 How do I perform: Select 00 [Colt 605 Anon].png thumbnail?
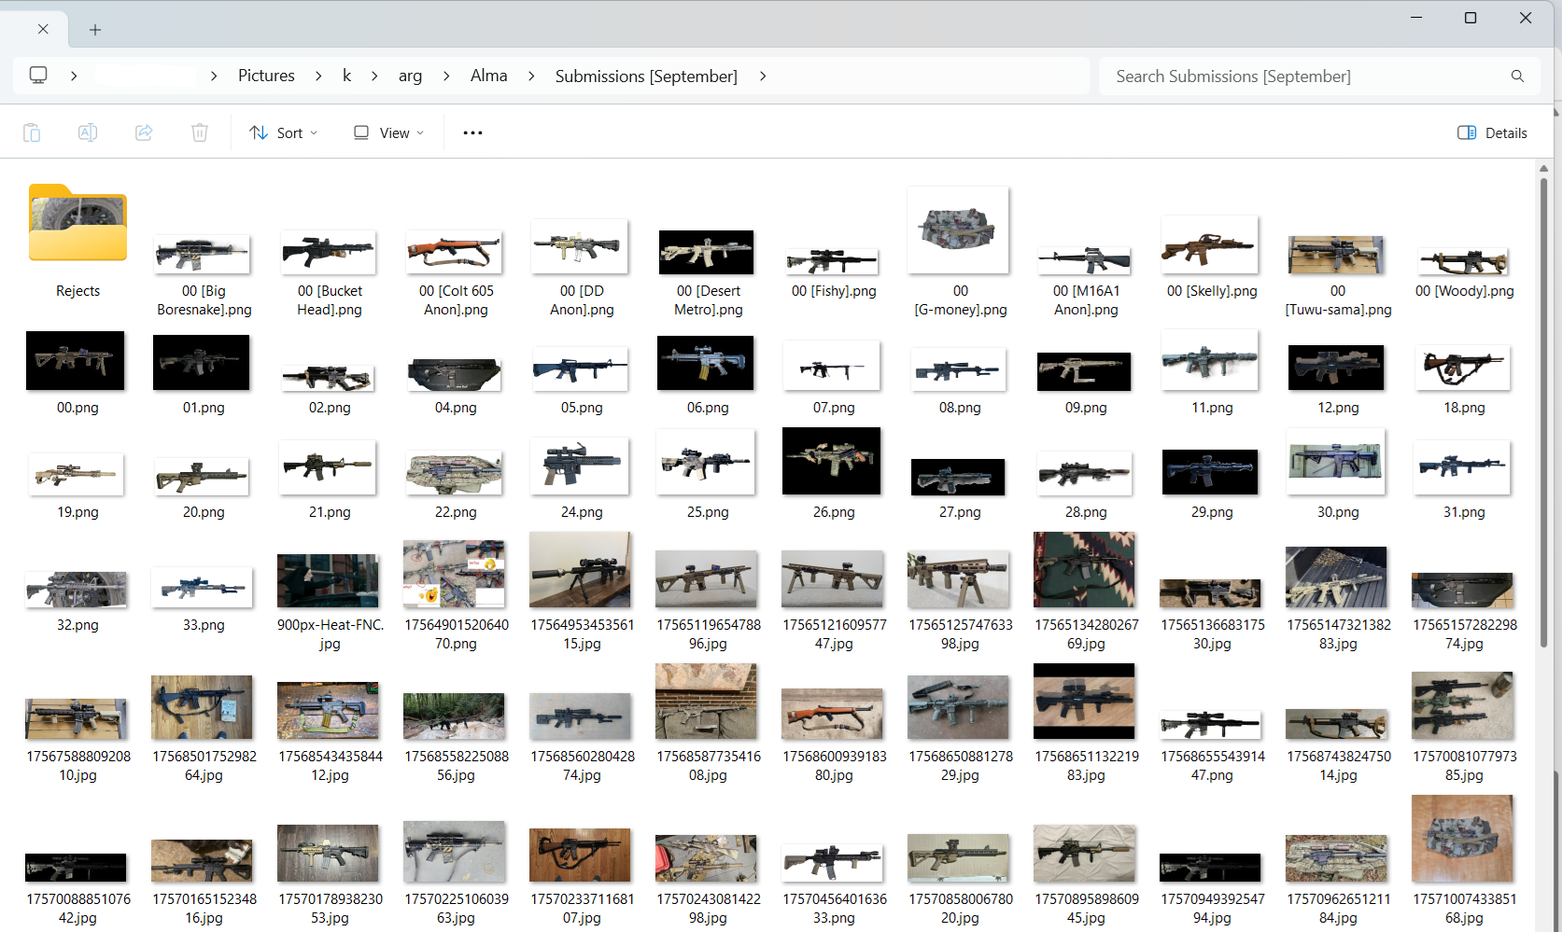tap(456, 252)
